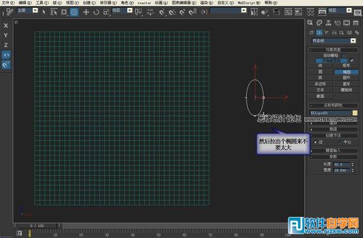
Task: Click the Select and Manipulate icon
Action: tap(150, 12)
